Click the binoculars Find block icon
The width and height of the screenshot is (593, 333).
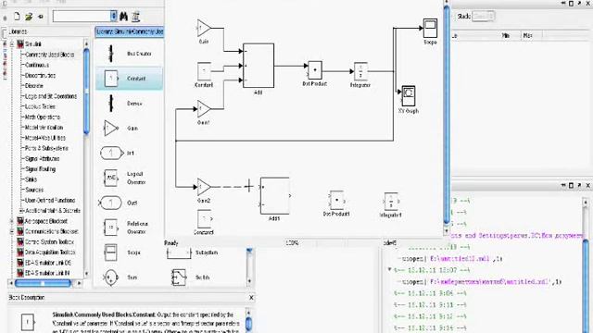pyautogui.click(x=123, y=17)
